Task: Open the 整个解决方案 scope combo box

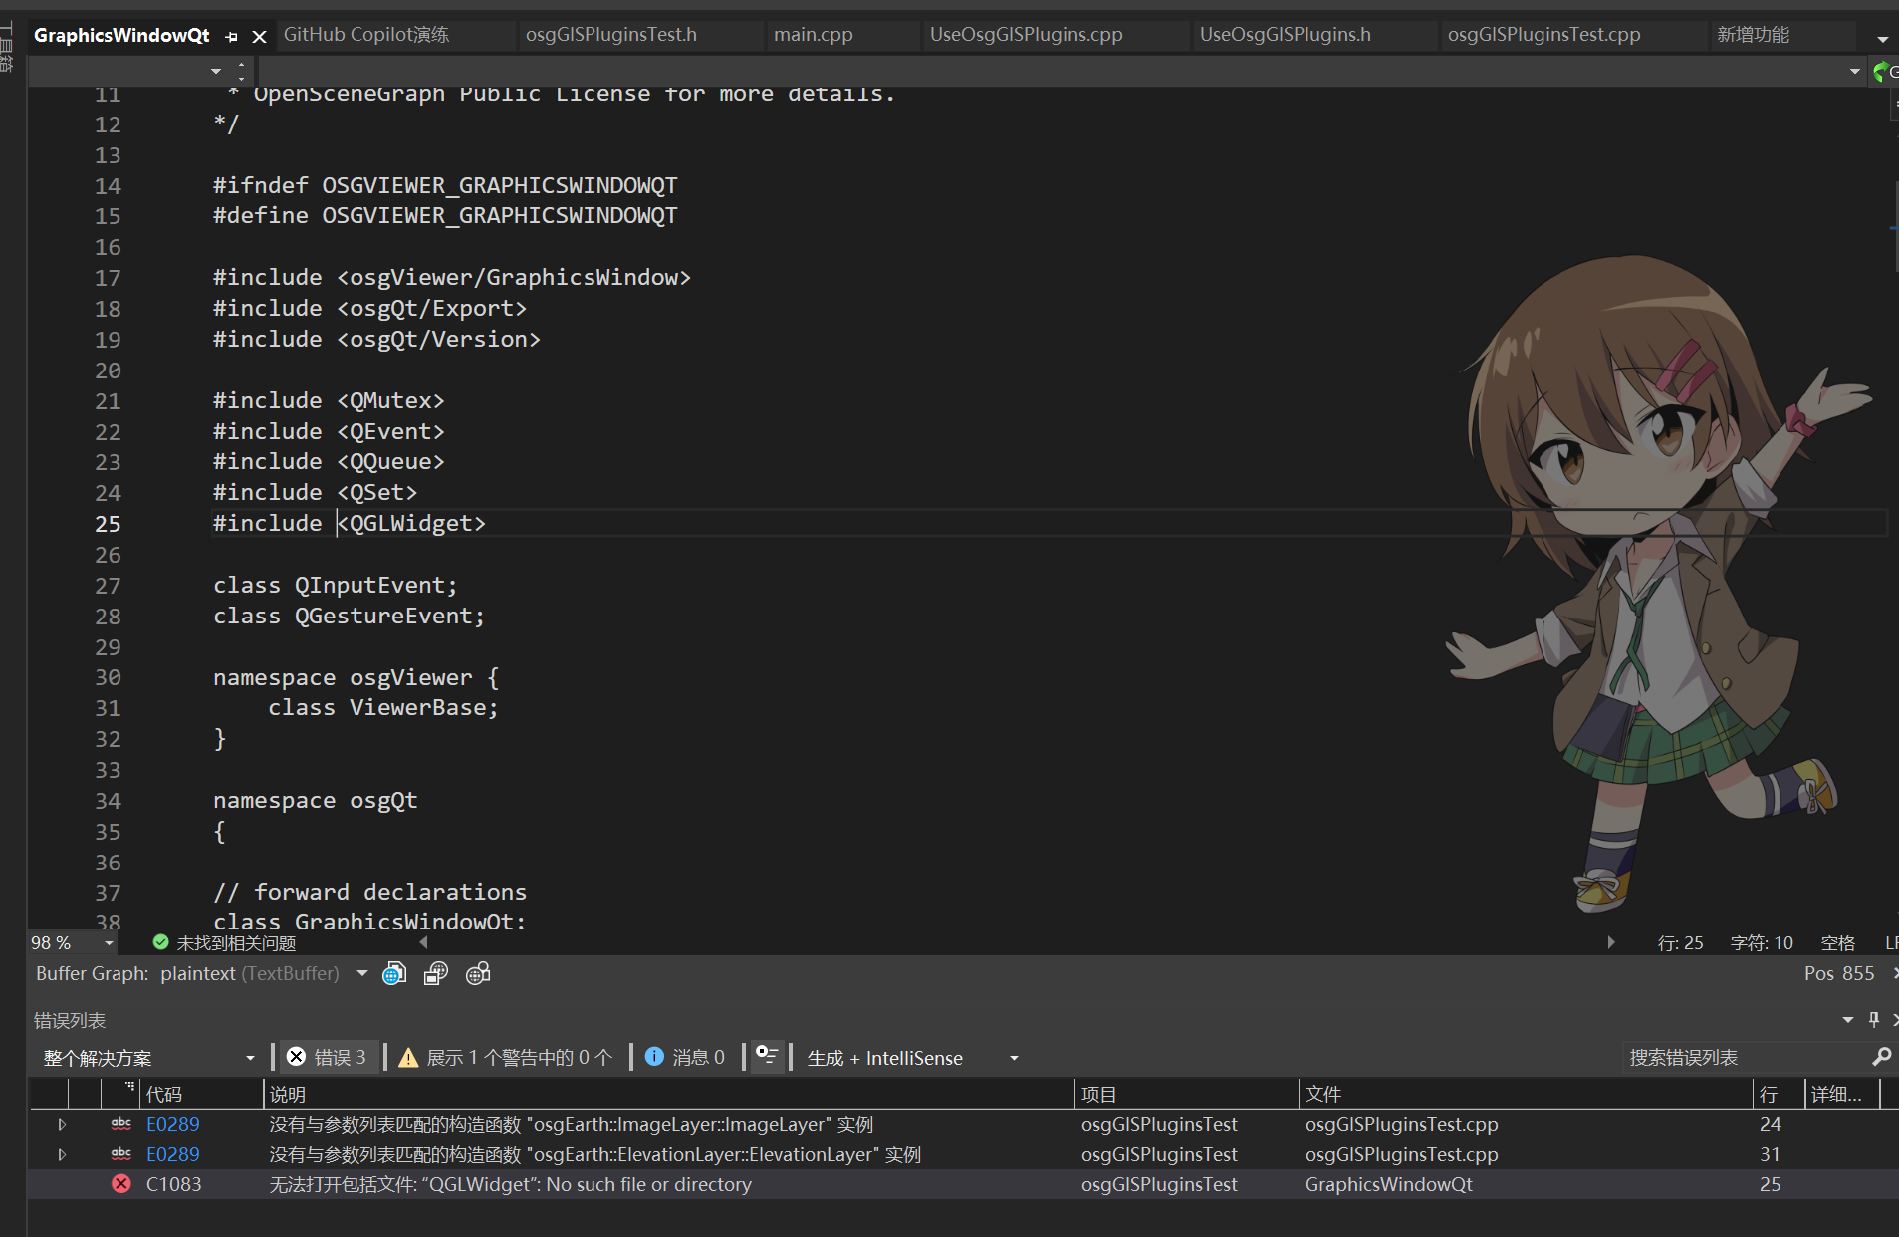Action: pyautogui.click(x=148, y=1058)
